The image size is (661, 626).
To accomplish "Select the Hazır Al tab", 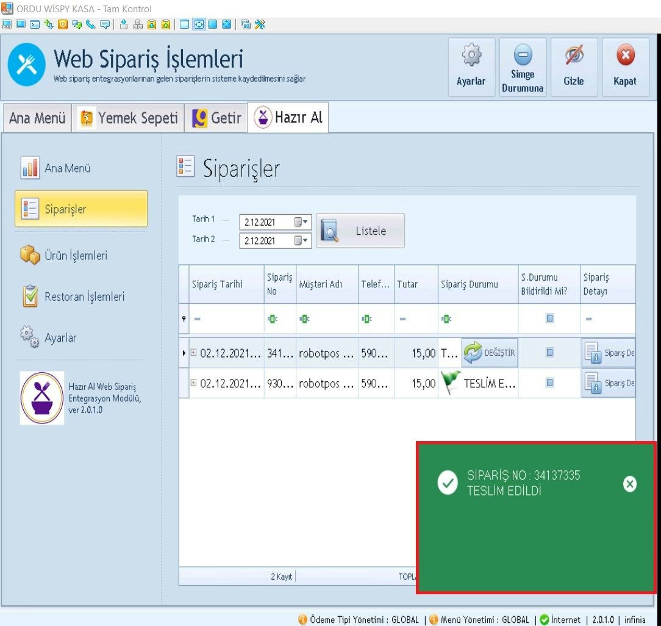I will [288, 117].
